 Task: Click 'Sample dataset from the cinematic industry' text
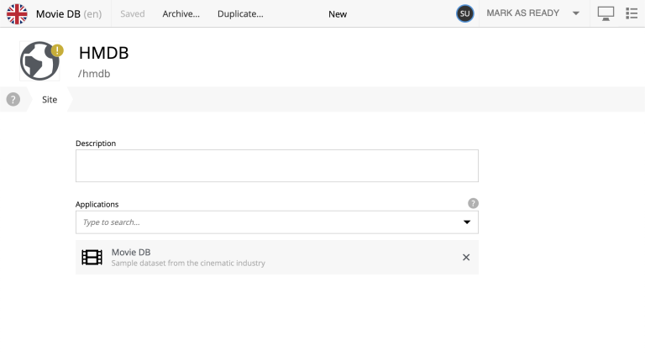pyautogui.click(x=188, y=263)
